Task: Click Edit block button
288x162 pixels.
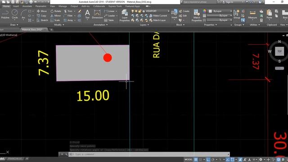Action: 183,16
